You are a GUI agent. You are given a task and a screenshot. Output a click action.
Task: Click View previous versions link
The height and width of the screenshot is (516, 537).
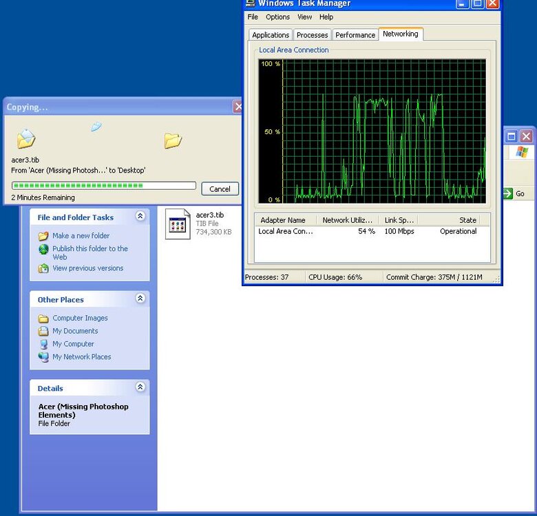(87, 268)
